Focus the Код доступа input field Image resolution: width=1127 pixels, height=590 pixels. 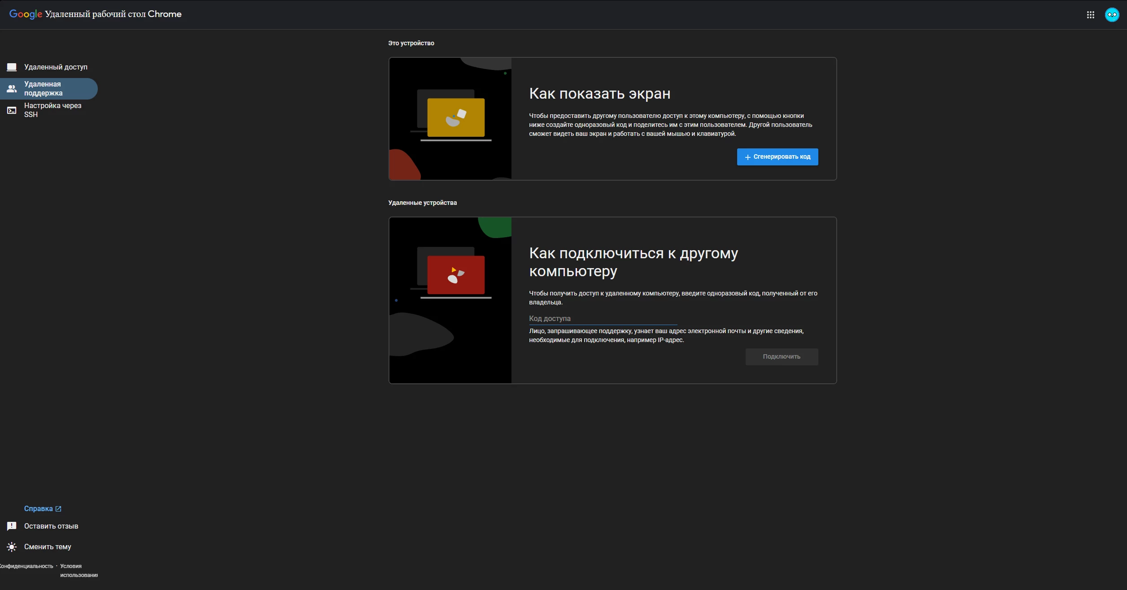point(603,319)
